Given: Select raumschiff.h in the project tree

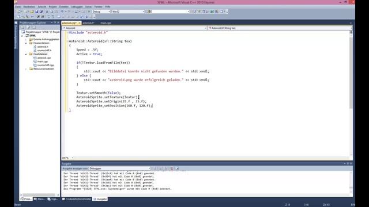Looking at the screenshot, I should click(x=44, y=51).
